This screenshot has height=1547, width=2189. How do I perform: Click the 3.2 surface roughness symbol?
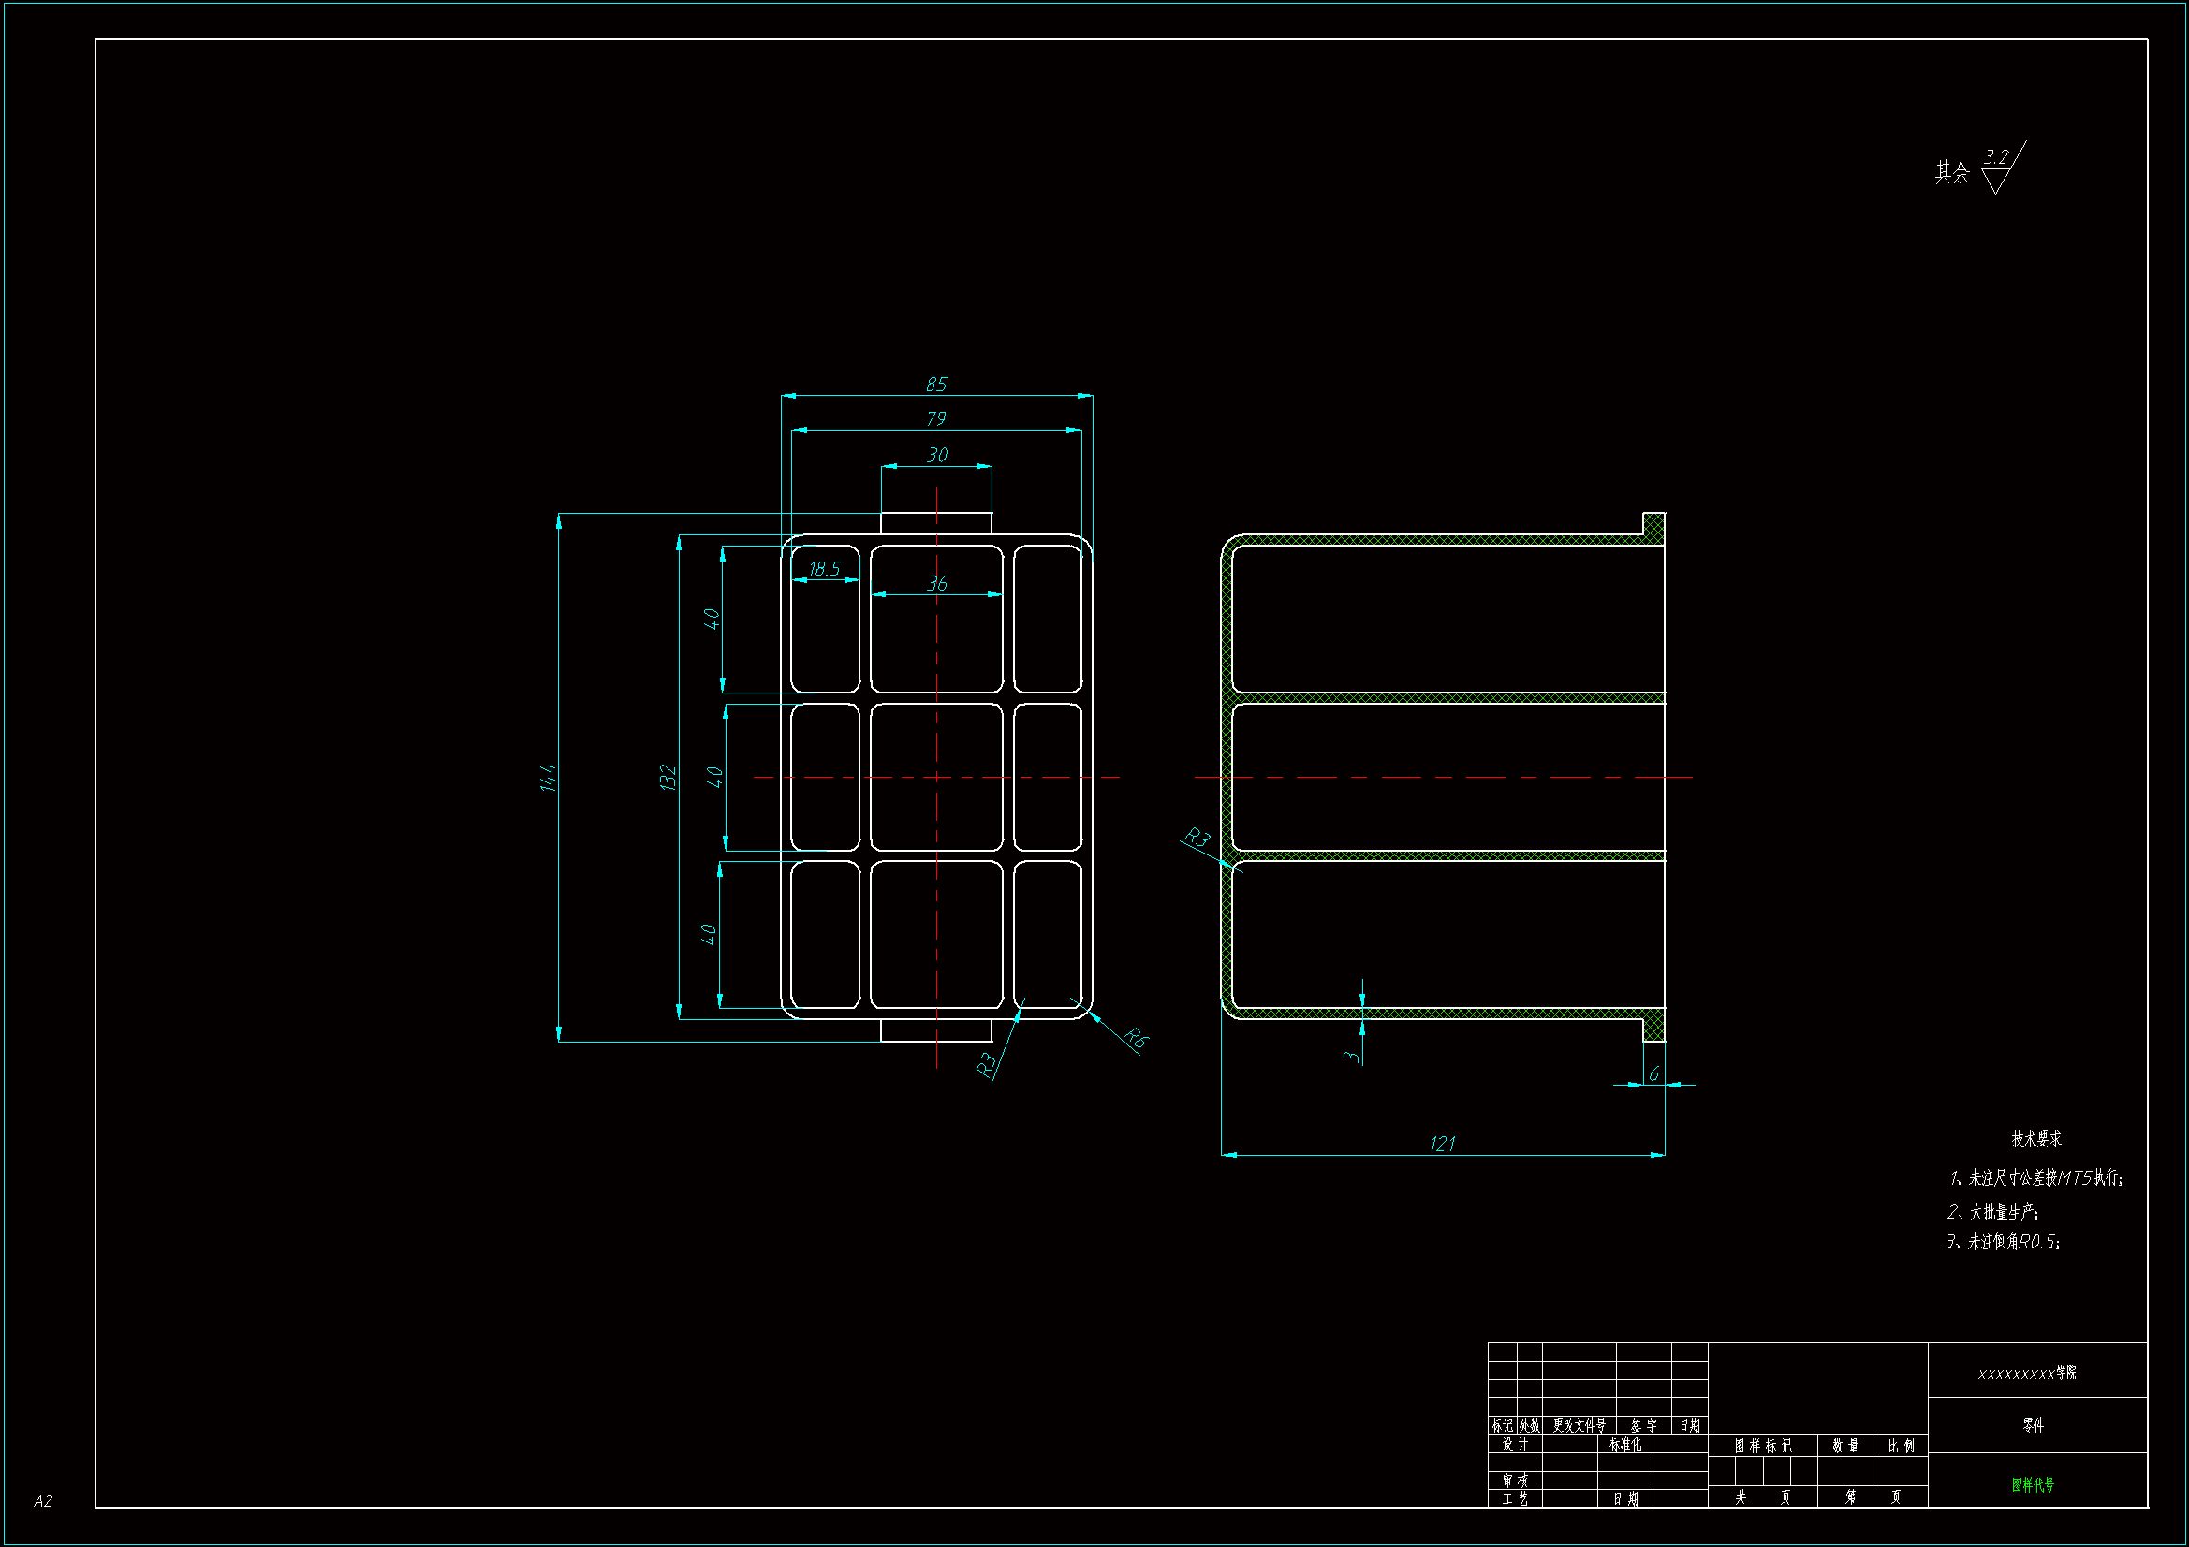pyautogui.click(x=1996, y=158)
